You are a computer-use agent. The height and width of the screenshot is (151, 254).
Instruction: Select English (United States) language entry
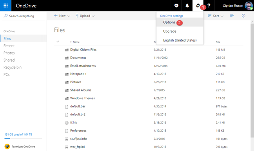pyautogui.click(x=180, y=40)
